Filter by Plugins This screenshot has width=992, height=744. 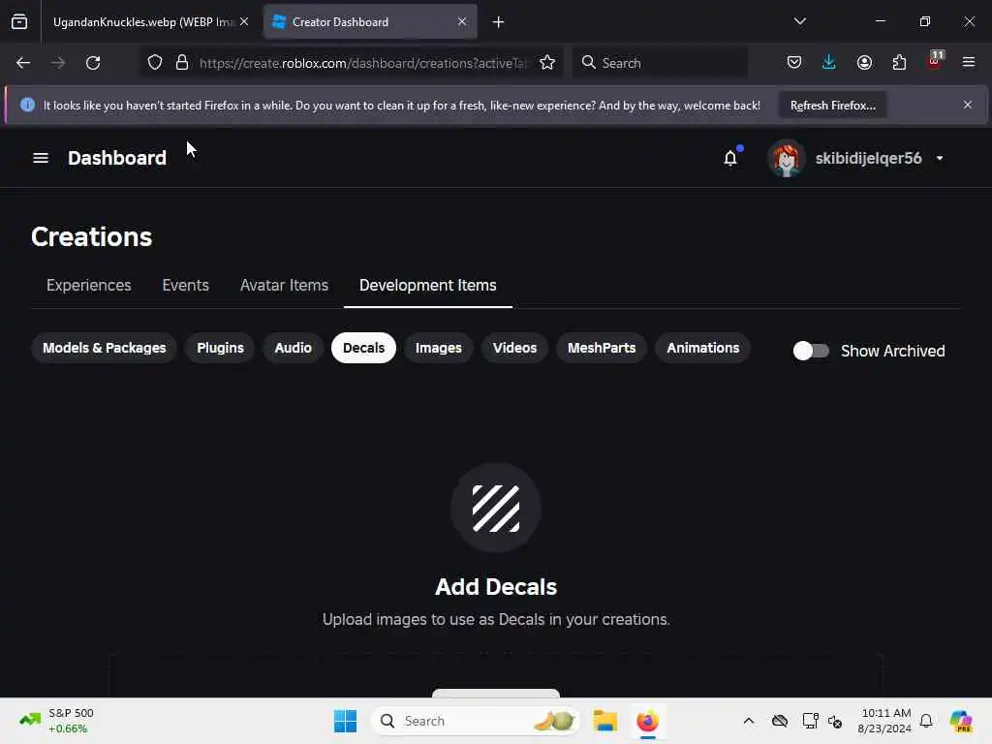tap(220, 348)
